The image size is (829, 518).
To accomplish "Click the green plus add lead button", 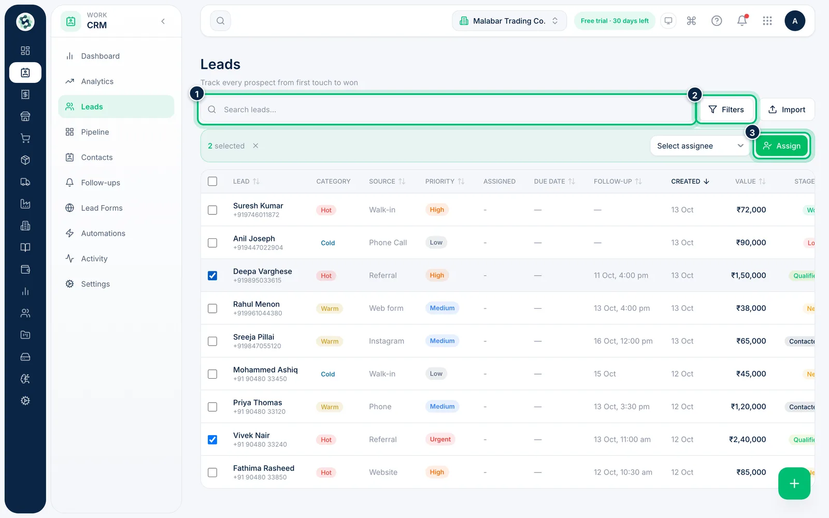I will tap(794, 483).
